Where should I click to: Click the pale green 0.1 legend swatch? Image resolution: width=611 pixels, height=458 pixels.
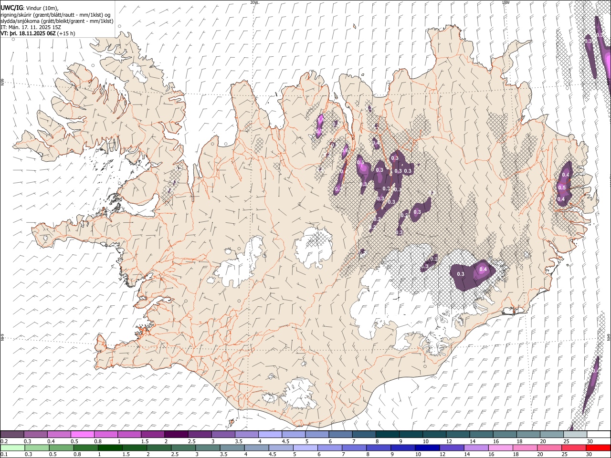click(12, 448)
